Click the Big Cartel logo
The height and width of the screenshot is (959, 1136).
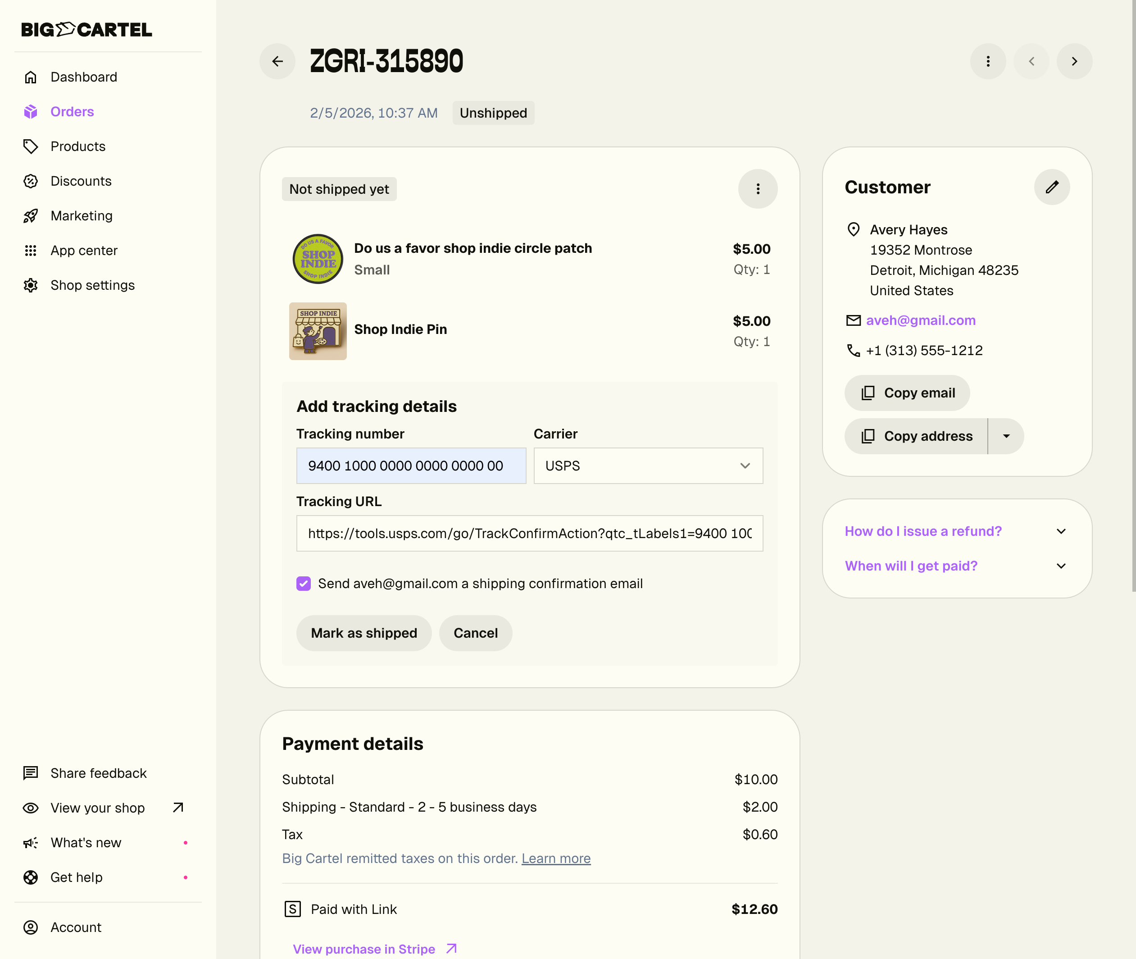[86, 29]
